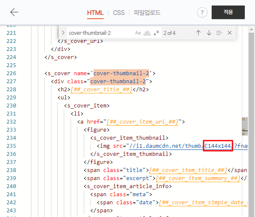255x217 pixels.
Task: Click highlighted cover-thumbnail-2 in s_cover name
Action: pos(121,73)
